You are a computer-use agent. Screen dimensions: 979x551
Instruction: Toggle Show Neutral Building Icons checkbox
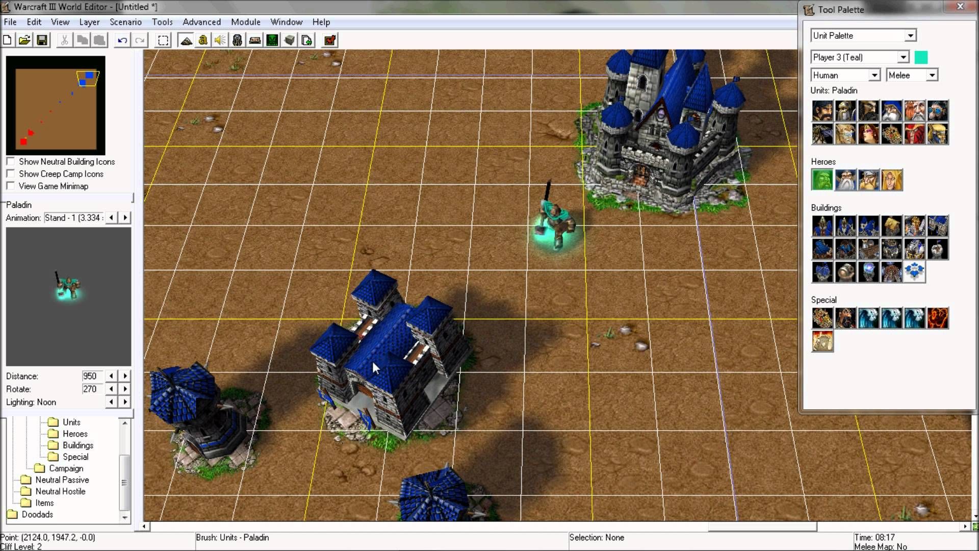tap(10, 161)
